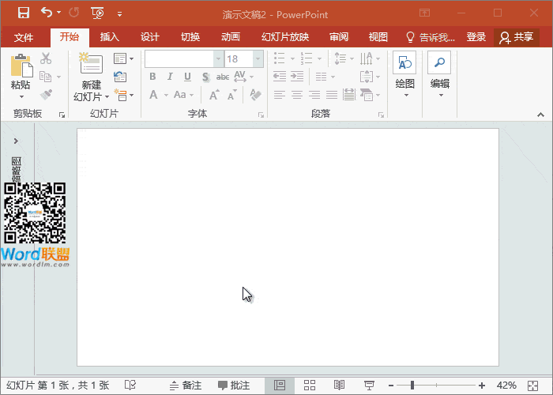This screenshot has height=395, width=553.
Task: Open the Section dropdown icon
Action: [x=123, y=95]
